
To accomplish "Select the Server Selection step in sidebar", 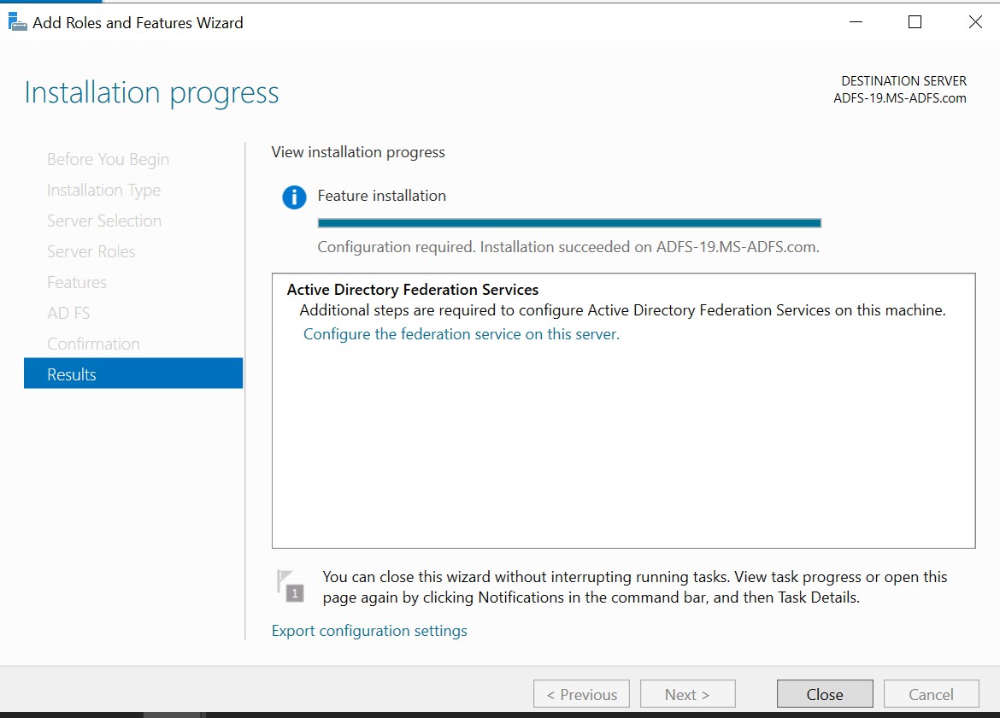I will click(104, 221).
